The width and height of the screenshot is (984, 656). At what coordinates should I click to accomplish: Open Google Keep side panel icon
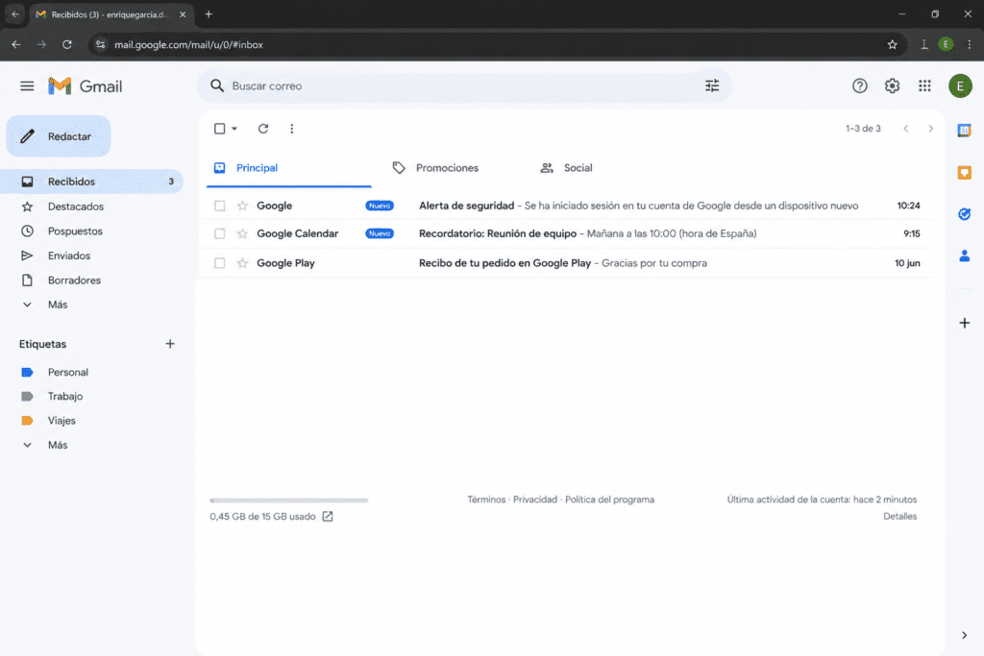click(965, 173)
